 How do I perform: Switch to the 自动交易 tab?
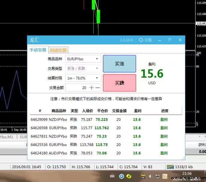(58, 50)
